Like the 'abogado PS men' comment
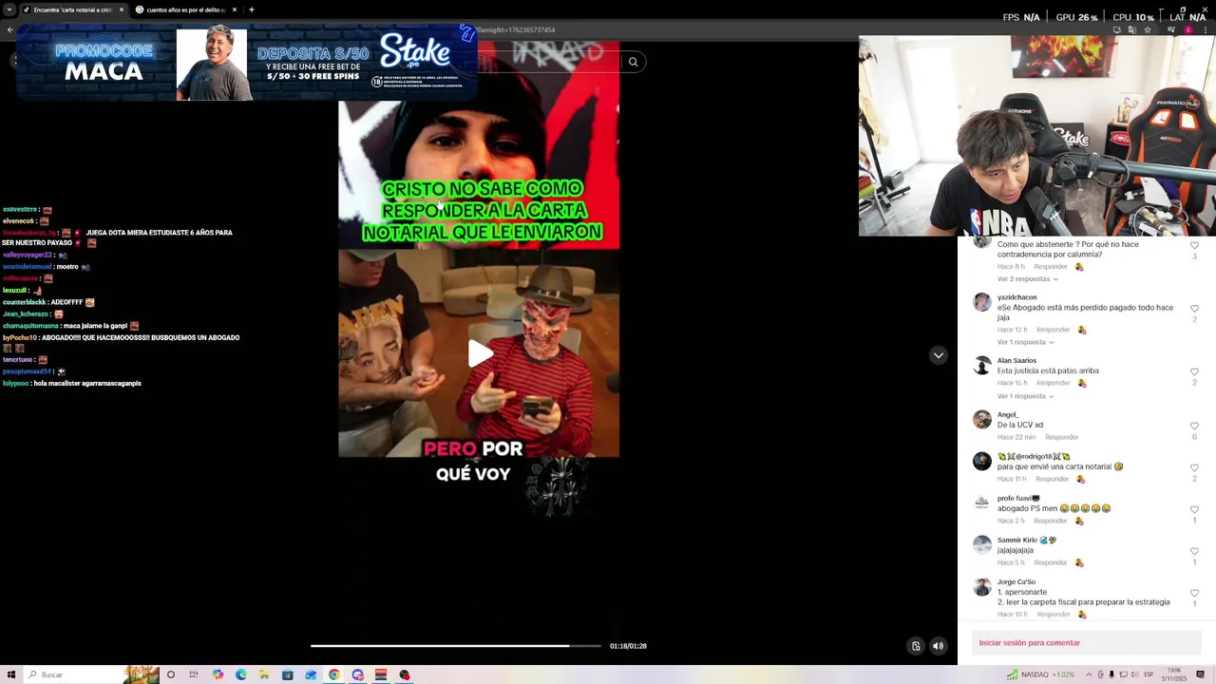Image resolution: width=1216 pixels, height=684 pixels. (x=1194, y=509)
